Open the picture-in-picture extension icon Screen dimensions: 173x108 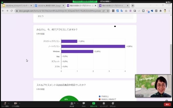[x=135, y=11]
